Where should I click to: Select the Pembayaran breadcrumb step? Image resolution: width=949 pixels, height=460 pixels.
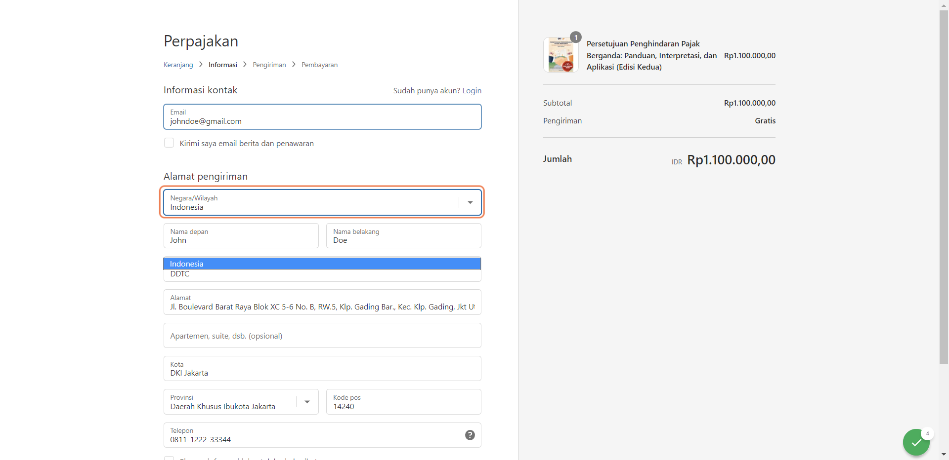point(320,65)
